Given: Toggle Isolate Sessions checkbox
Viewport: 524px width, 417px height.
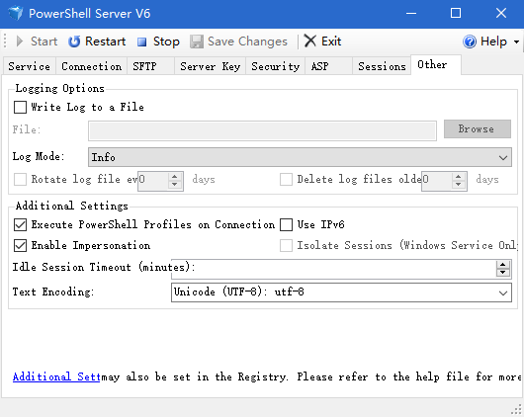Looking at the screenshot, I should (286, 246).
